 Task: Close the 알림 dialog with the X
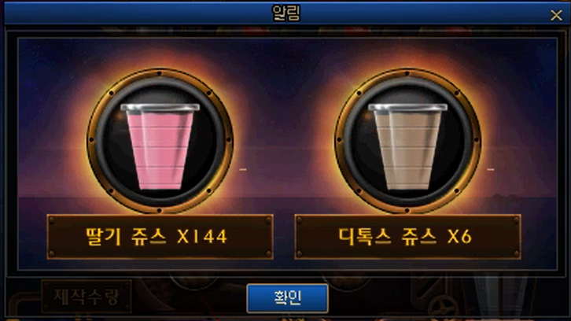click(556, 15)
